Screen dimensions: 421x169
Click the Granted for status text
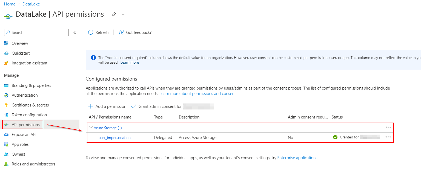coord(349,137)
